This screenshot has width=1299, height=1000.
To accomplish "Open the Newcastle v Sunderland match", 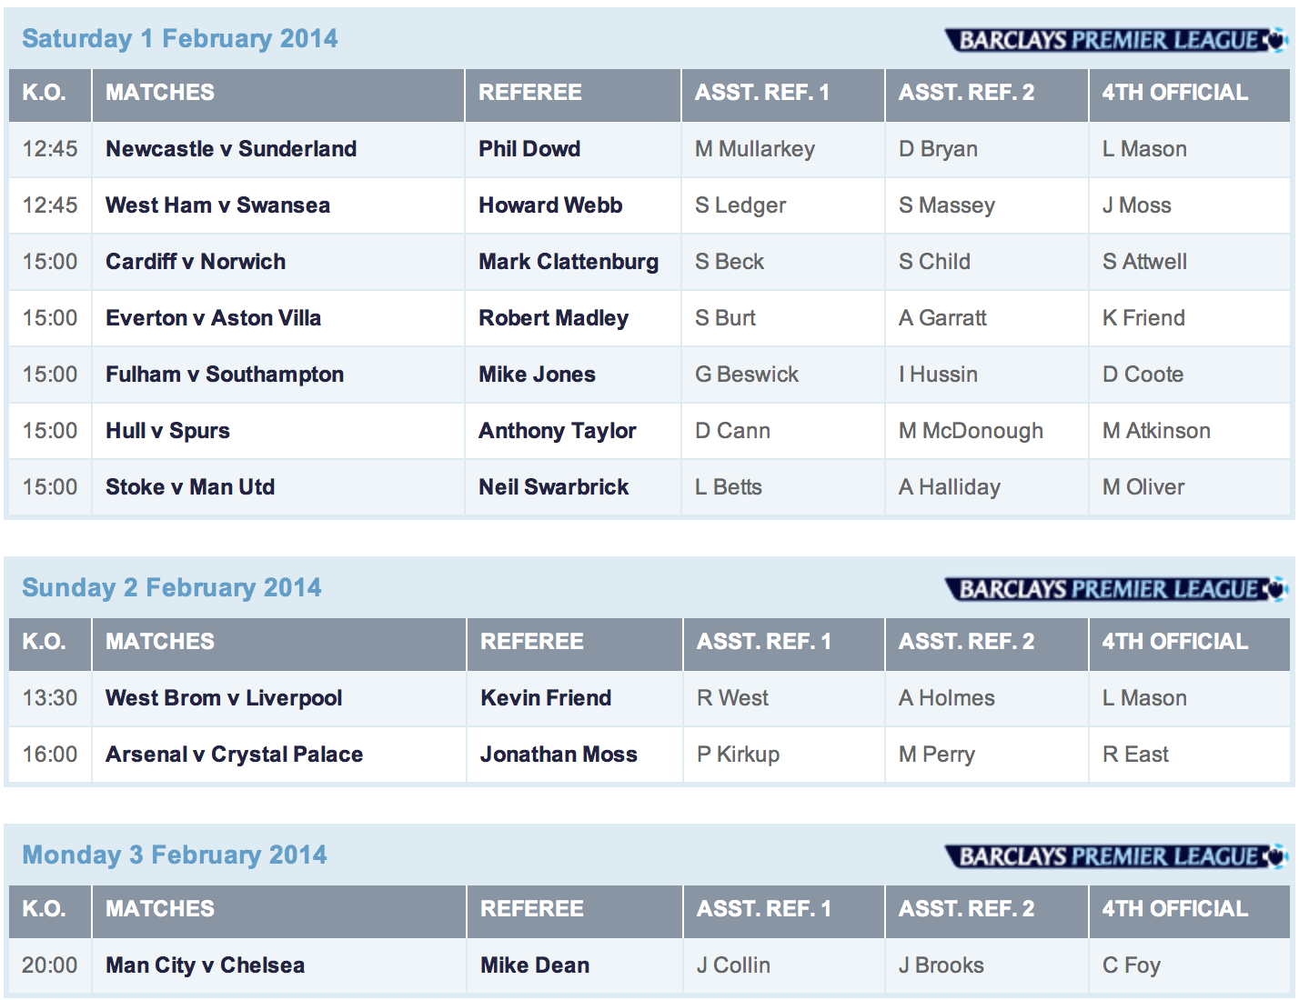I will [231, 149].
